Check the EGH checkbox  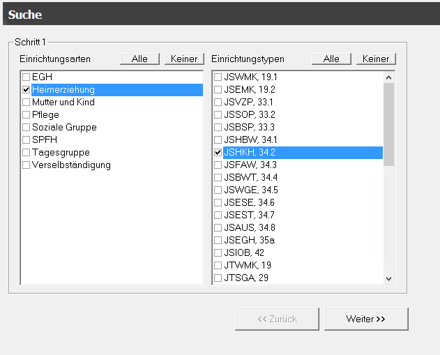(26, 77)
